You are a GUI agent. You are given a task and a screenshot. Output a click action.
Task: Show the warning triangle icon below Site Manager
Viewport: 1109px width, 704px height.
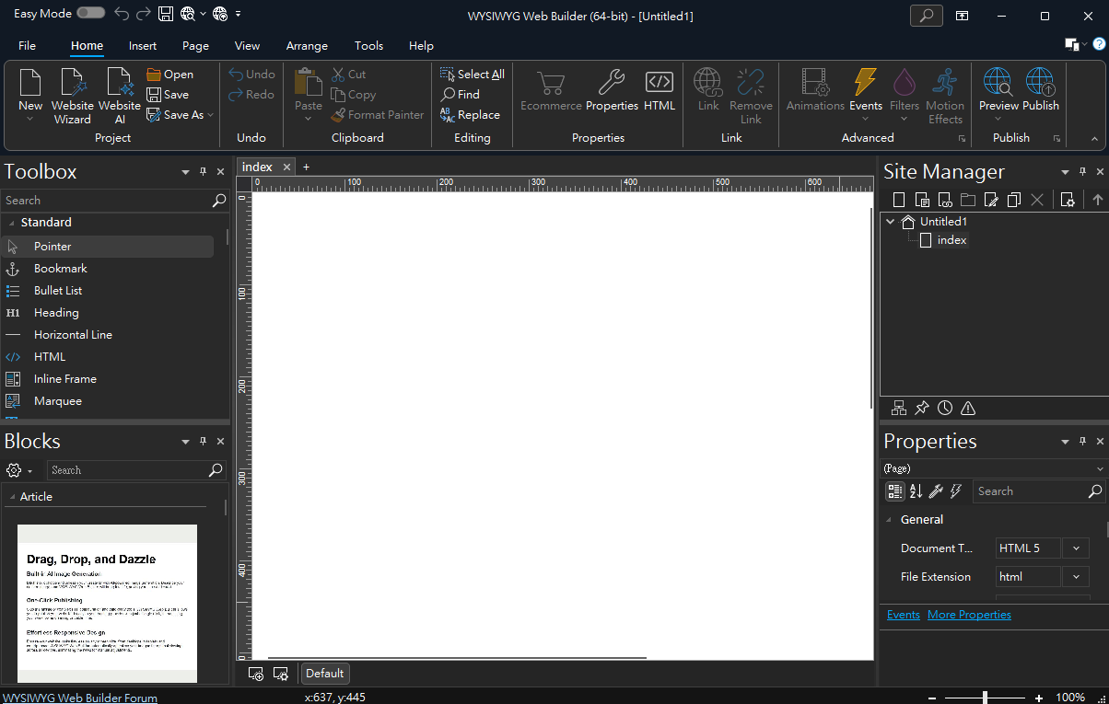(x=968, y=408)
